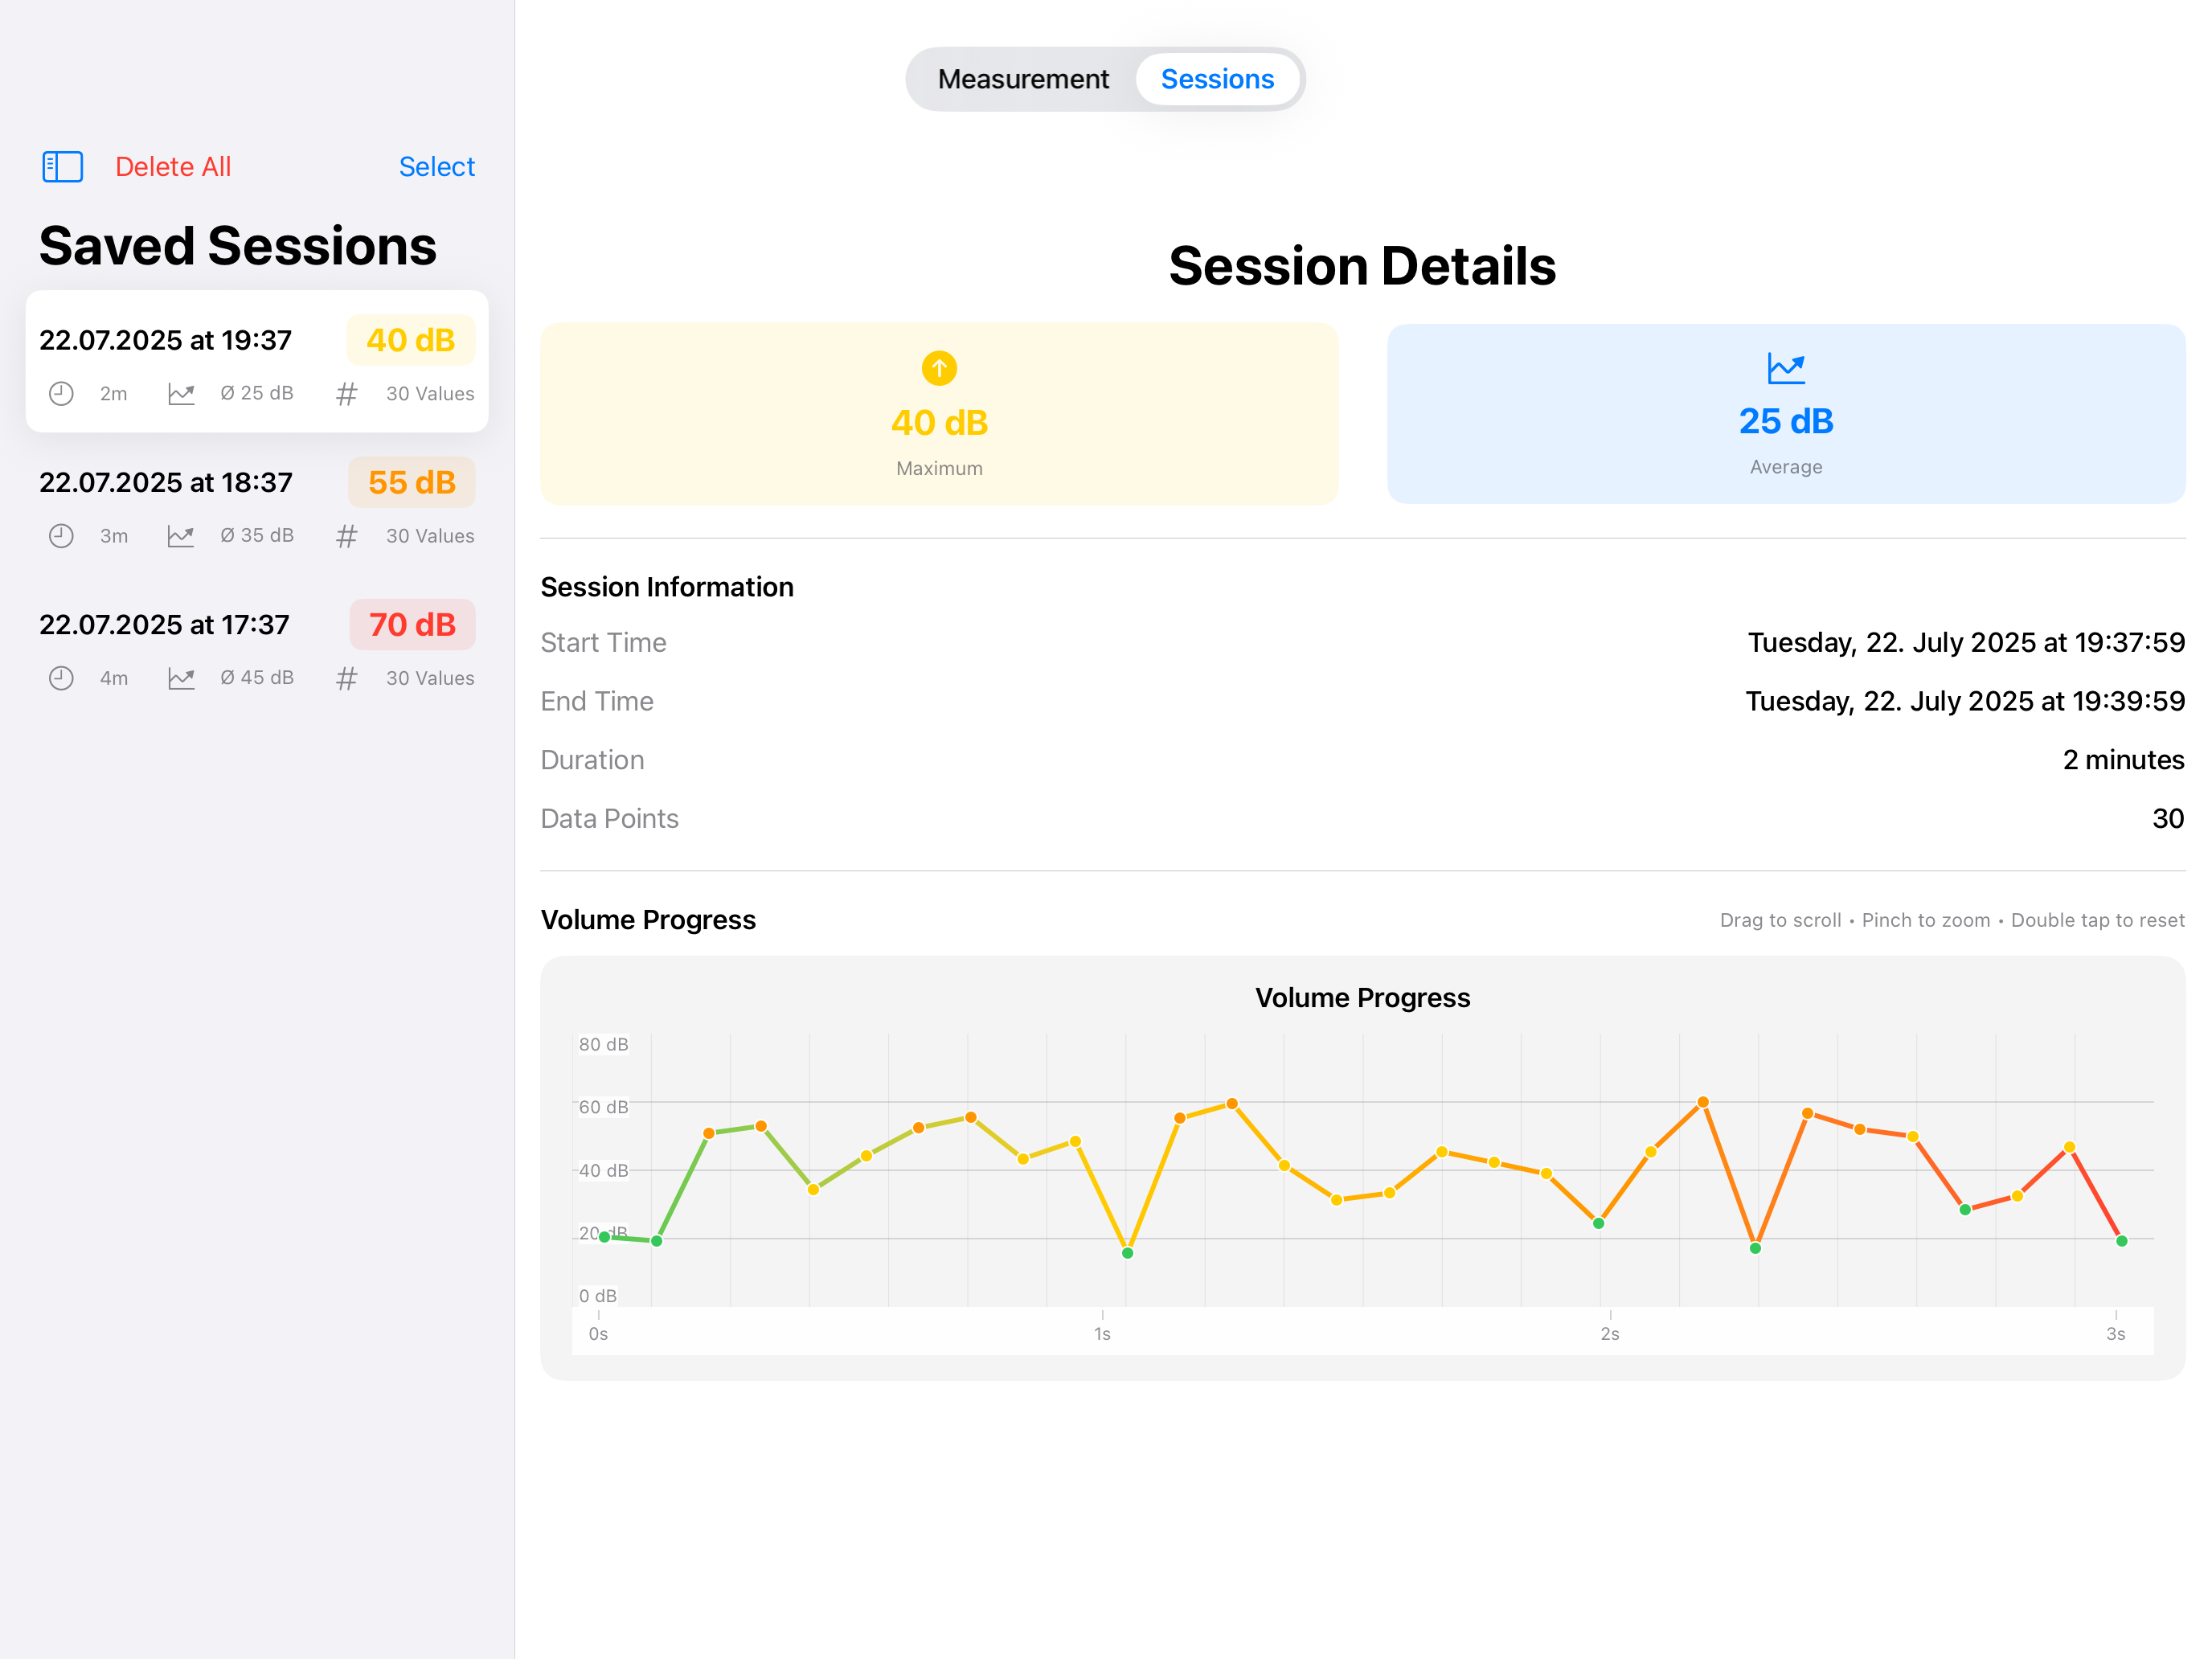This screenshot has height=1659, width=2212.
Task: Click the 0 dB axis label
Action: (x=597, y=1296)
